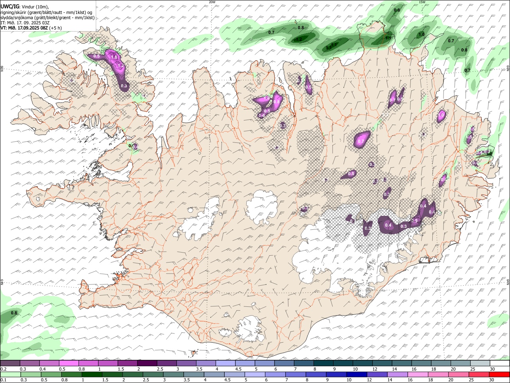This screenshot has width=510, height=383.
Task: Click the upper legend swatch between 12 and 14
Action: 382,363
